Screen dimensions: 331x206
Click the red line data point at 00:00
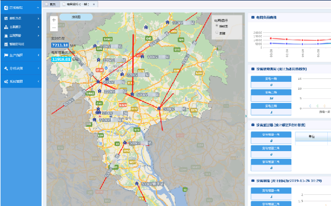pos(271,39)
